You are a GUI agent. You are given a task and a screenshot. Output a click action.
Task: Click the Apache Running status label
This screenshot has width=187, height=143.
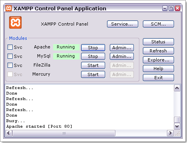tap(66, 47)
